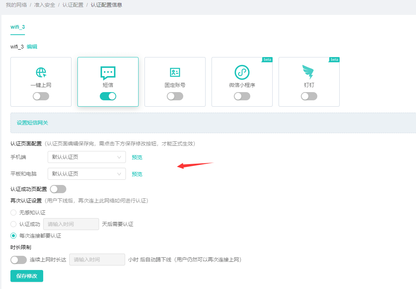Open the 手机端 authentication page dropdown
Viewport: 416px width, 289px height.
click(x=87, y=157)
